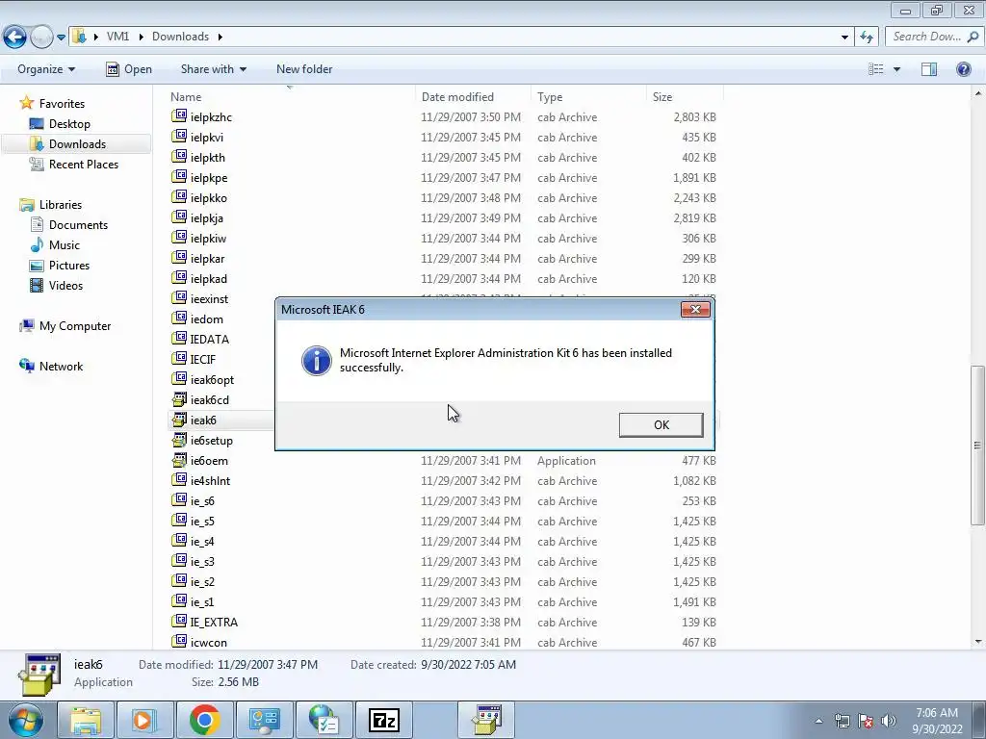986x739 pixels.
Task: Open Desktop in the navigation pane
Action: pos(69,124)
